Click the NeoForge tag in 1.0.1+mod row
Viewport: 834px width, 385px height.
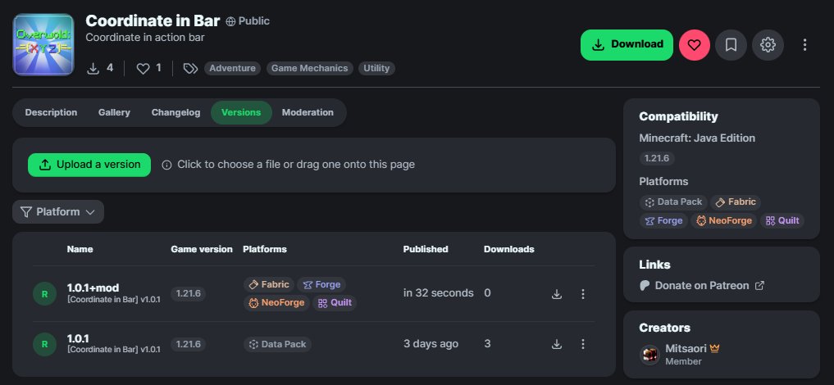coord(276,303)
